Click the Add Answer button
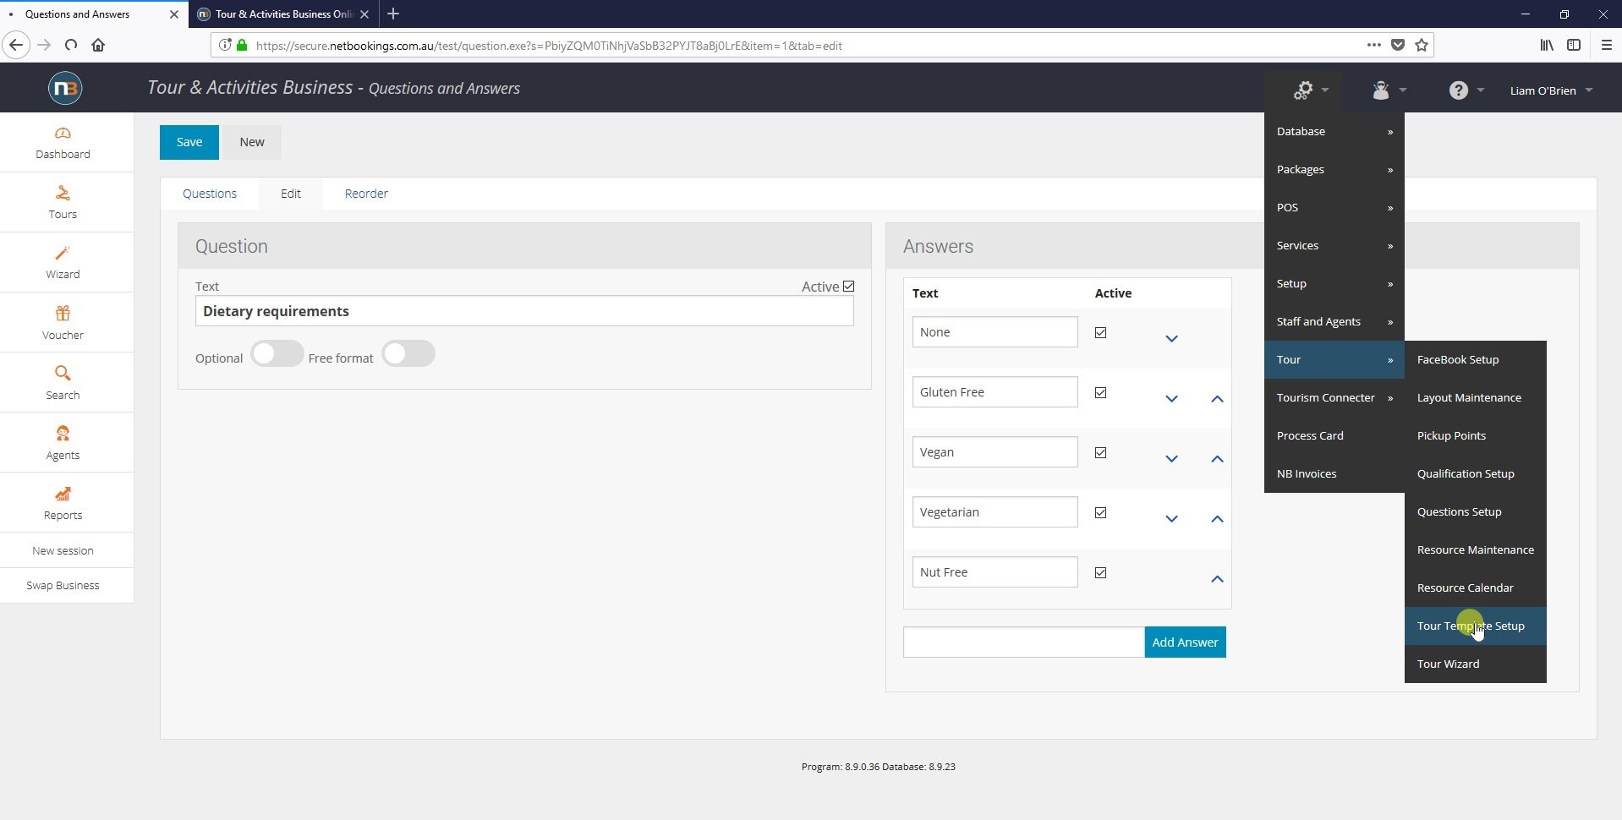 point(1185,642)
